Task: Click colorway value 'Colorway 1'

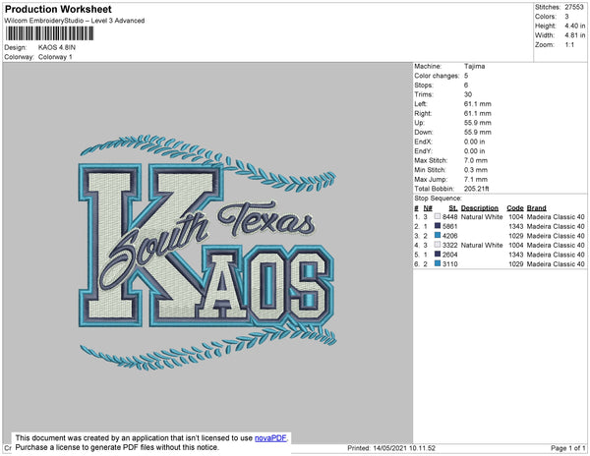Action: tap(55, 57)
